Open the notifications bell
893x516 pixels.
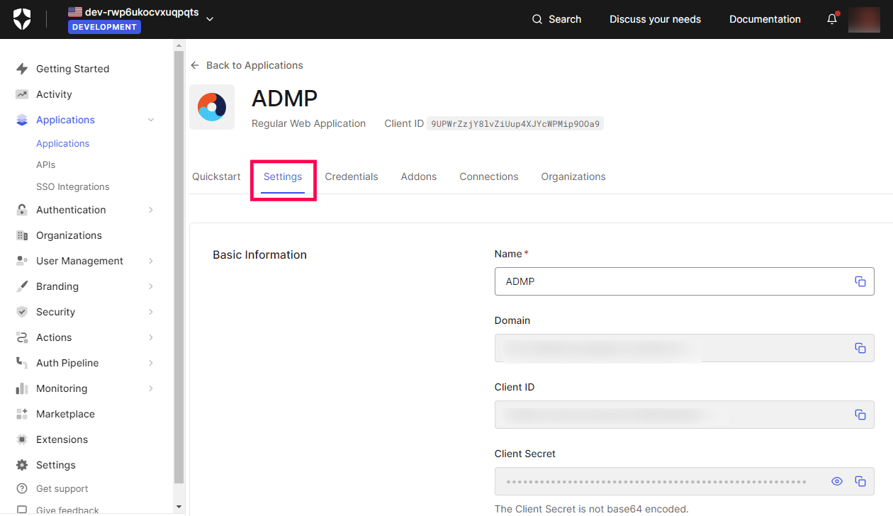(832, 19)
